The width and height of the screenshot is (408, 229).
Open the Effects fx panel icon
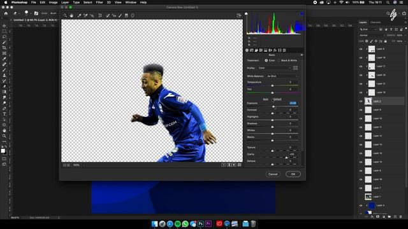[275, 50]
